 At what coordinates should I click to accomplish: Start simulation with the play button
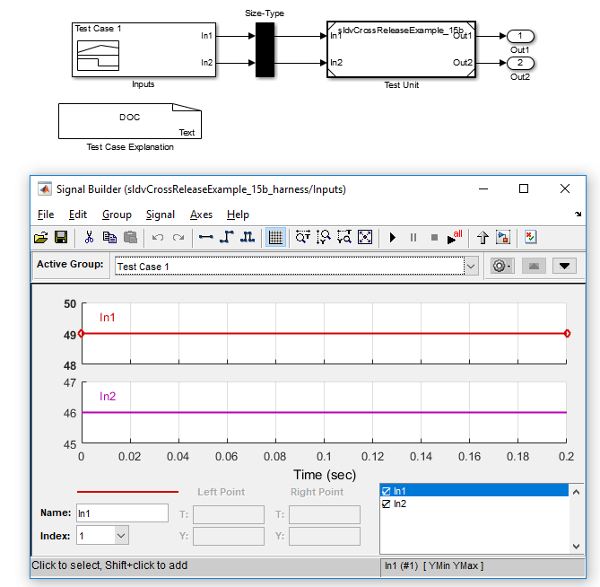pos(392,238)
